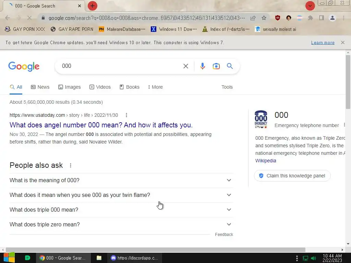Open People also ask options menu
The width and height of the screenshot is (351, 263).
click(x=71, y=165)
